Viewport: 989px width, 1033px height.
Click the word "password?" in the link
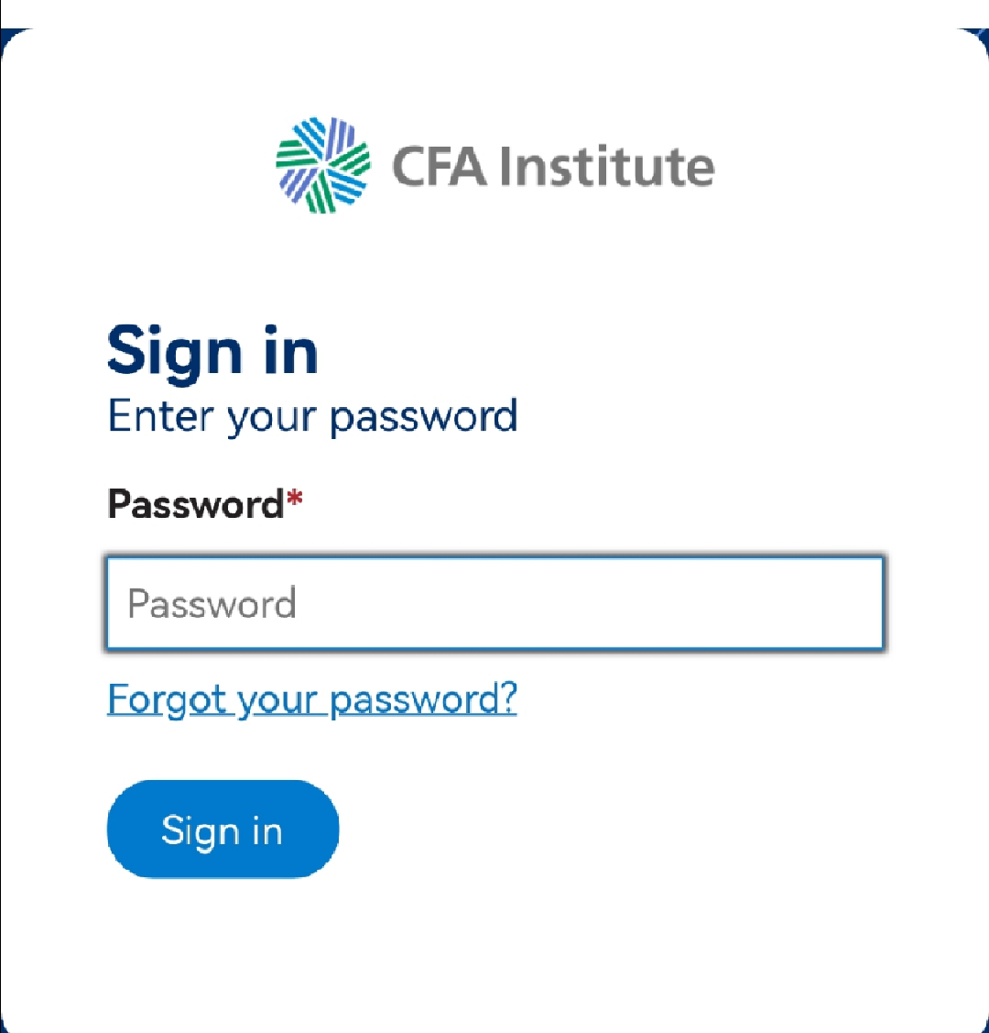click(423, 700)
